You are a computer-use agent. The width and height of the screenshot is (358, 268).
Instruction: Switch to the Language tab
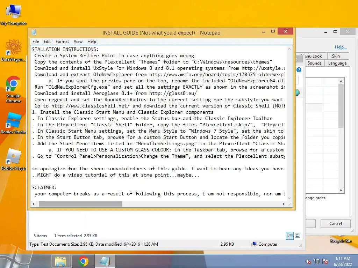pyautogui.click(x=337, y=63)
